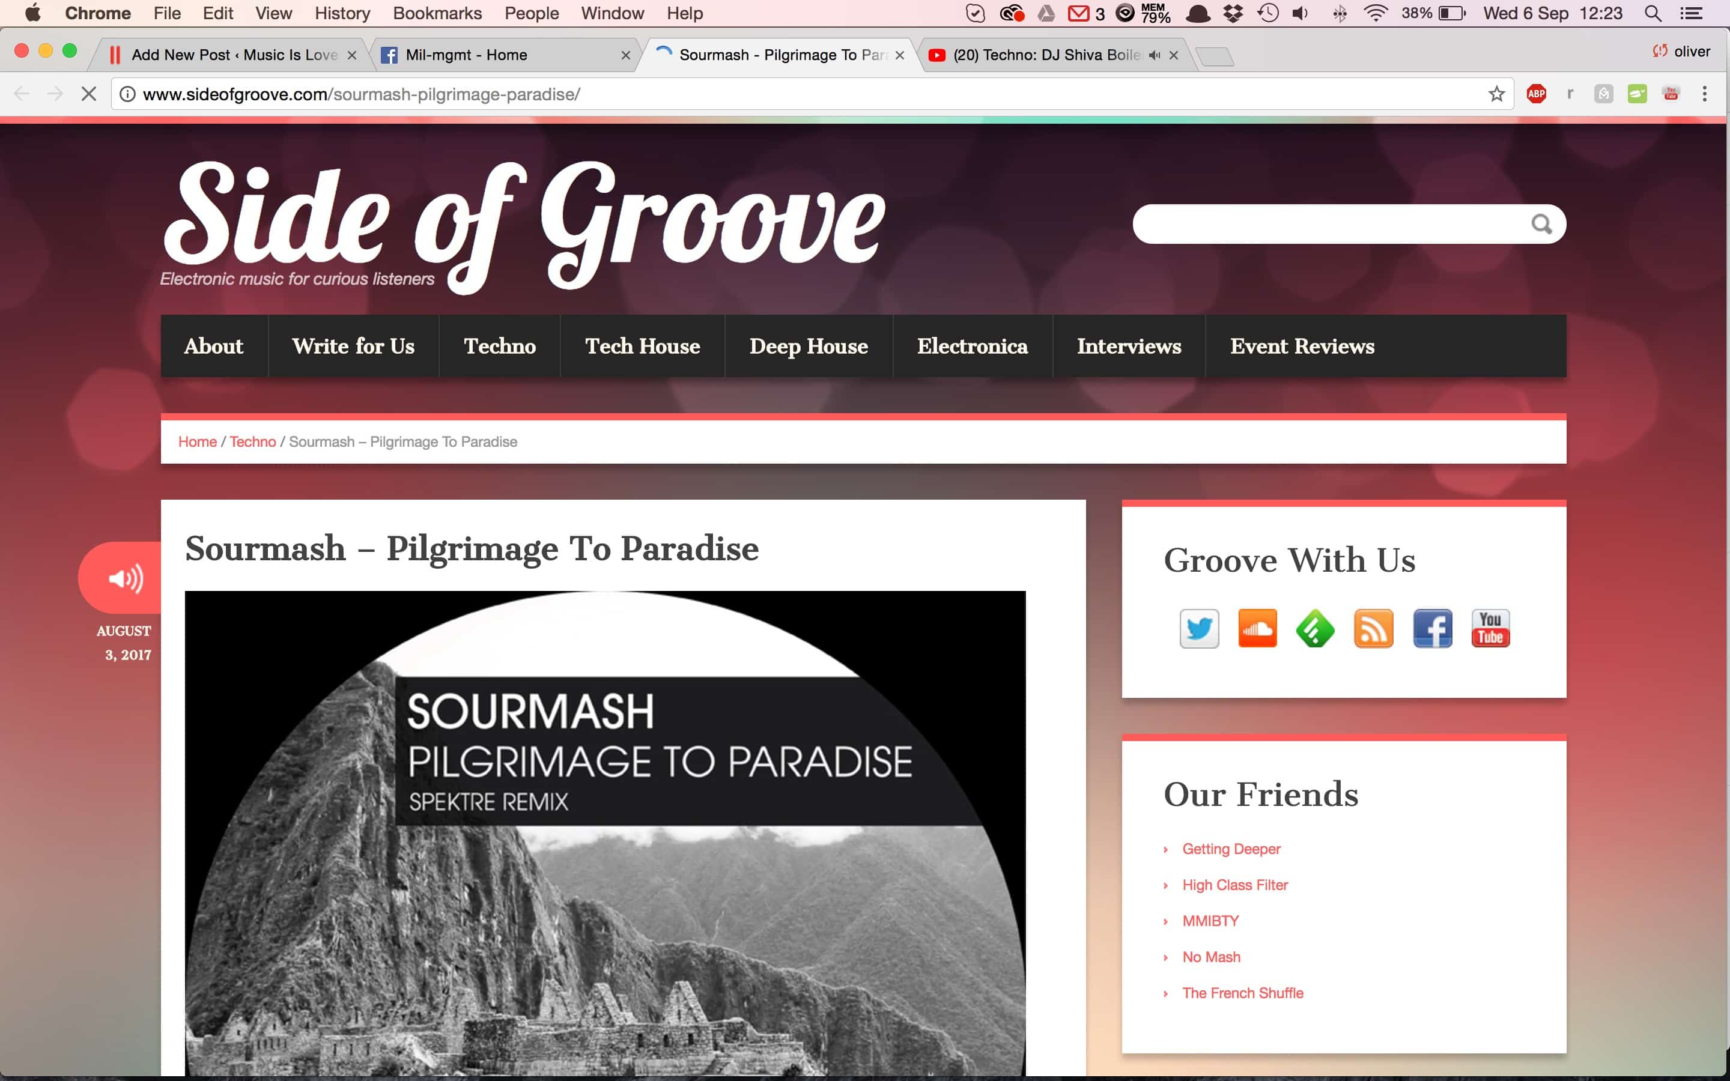Visit the Getting Deeper friend link
The height and width of the screenshot is (1081, 1730).
pos(1231,849)
